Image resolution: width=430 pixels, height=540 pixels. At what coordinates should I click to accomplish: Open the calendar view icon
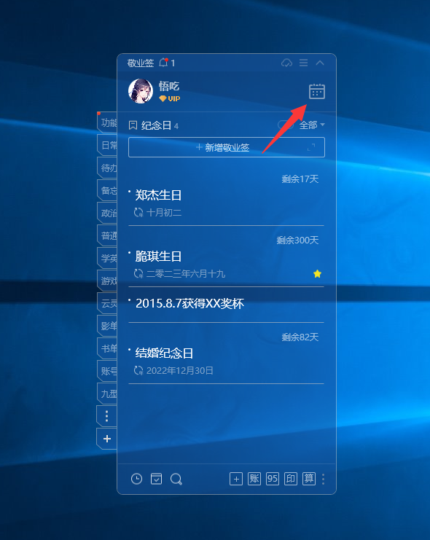coord(316,91)
